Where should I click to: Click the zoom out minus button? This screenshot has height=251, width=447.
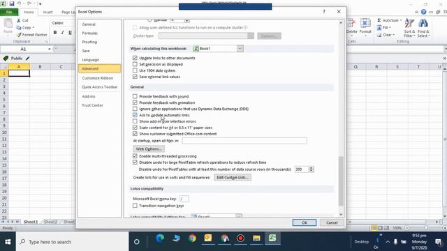click(406, 228)
